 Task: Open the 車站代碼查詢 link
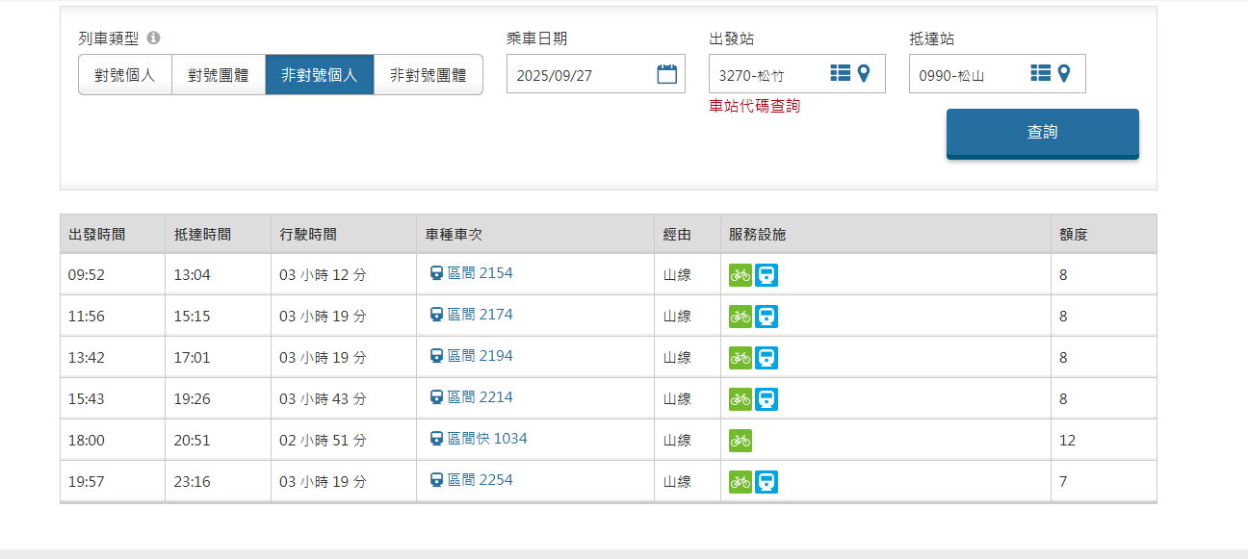coord(754,107)
